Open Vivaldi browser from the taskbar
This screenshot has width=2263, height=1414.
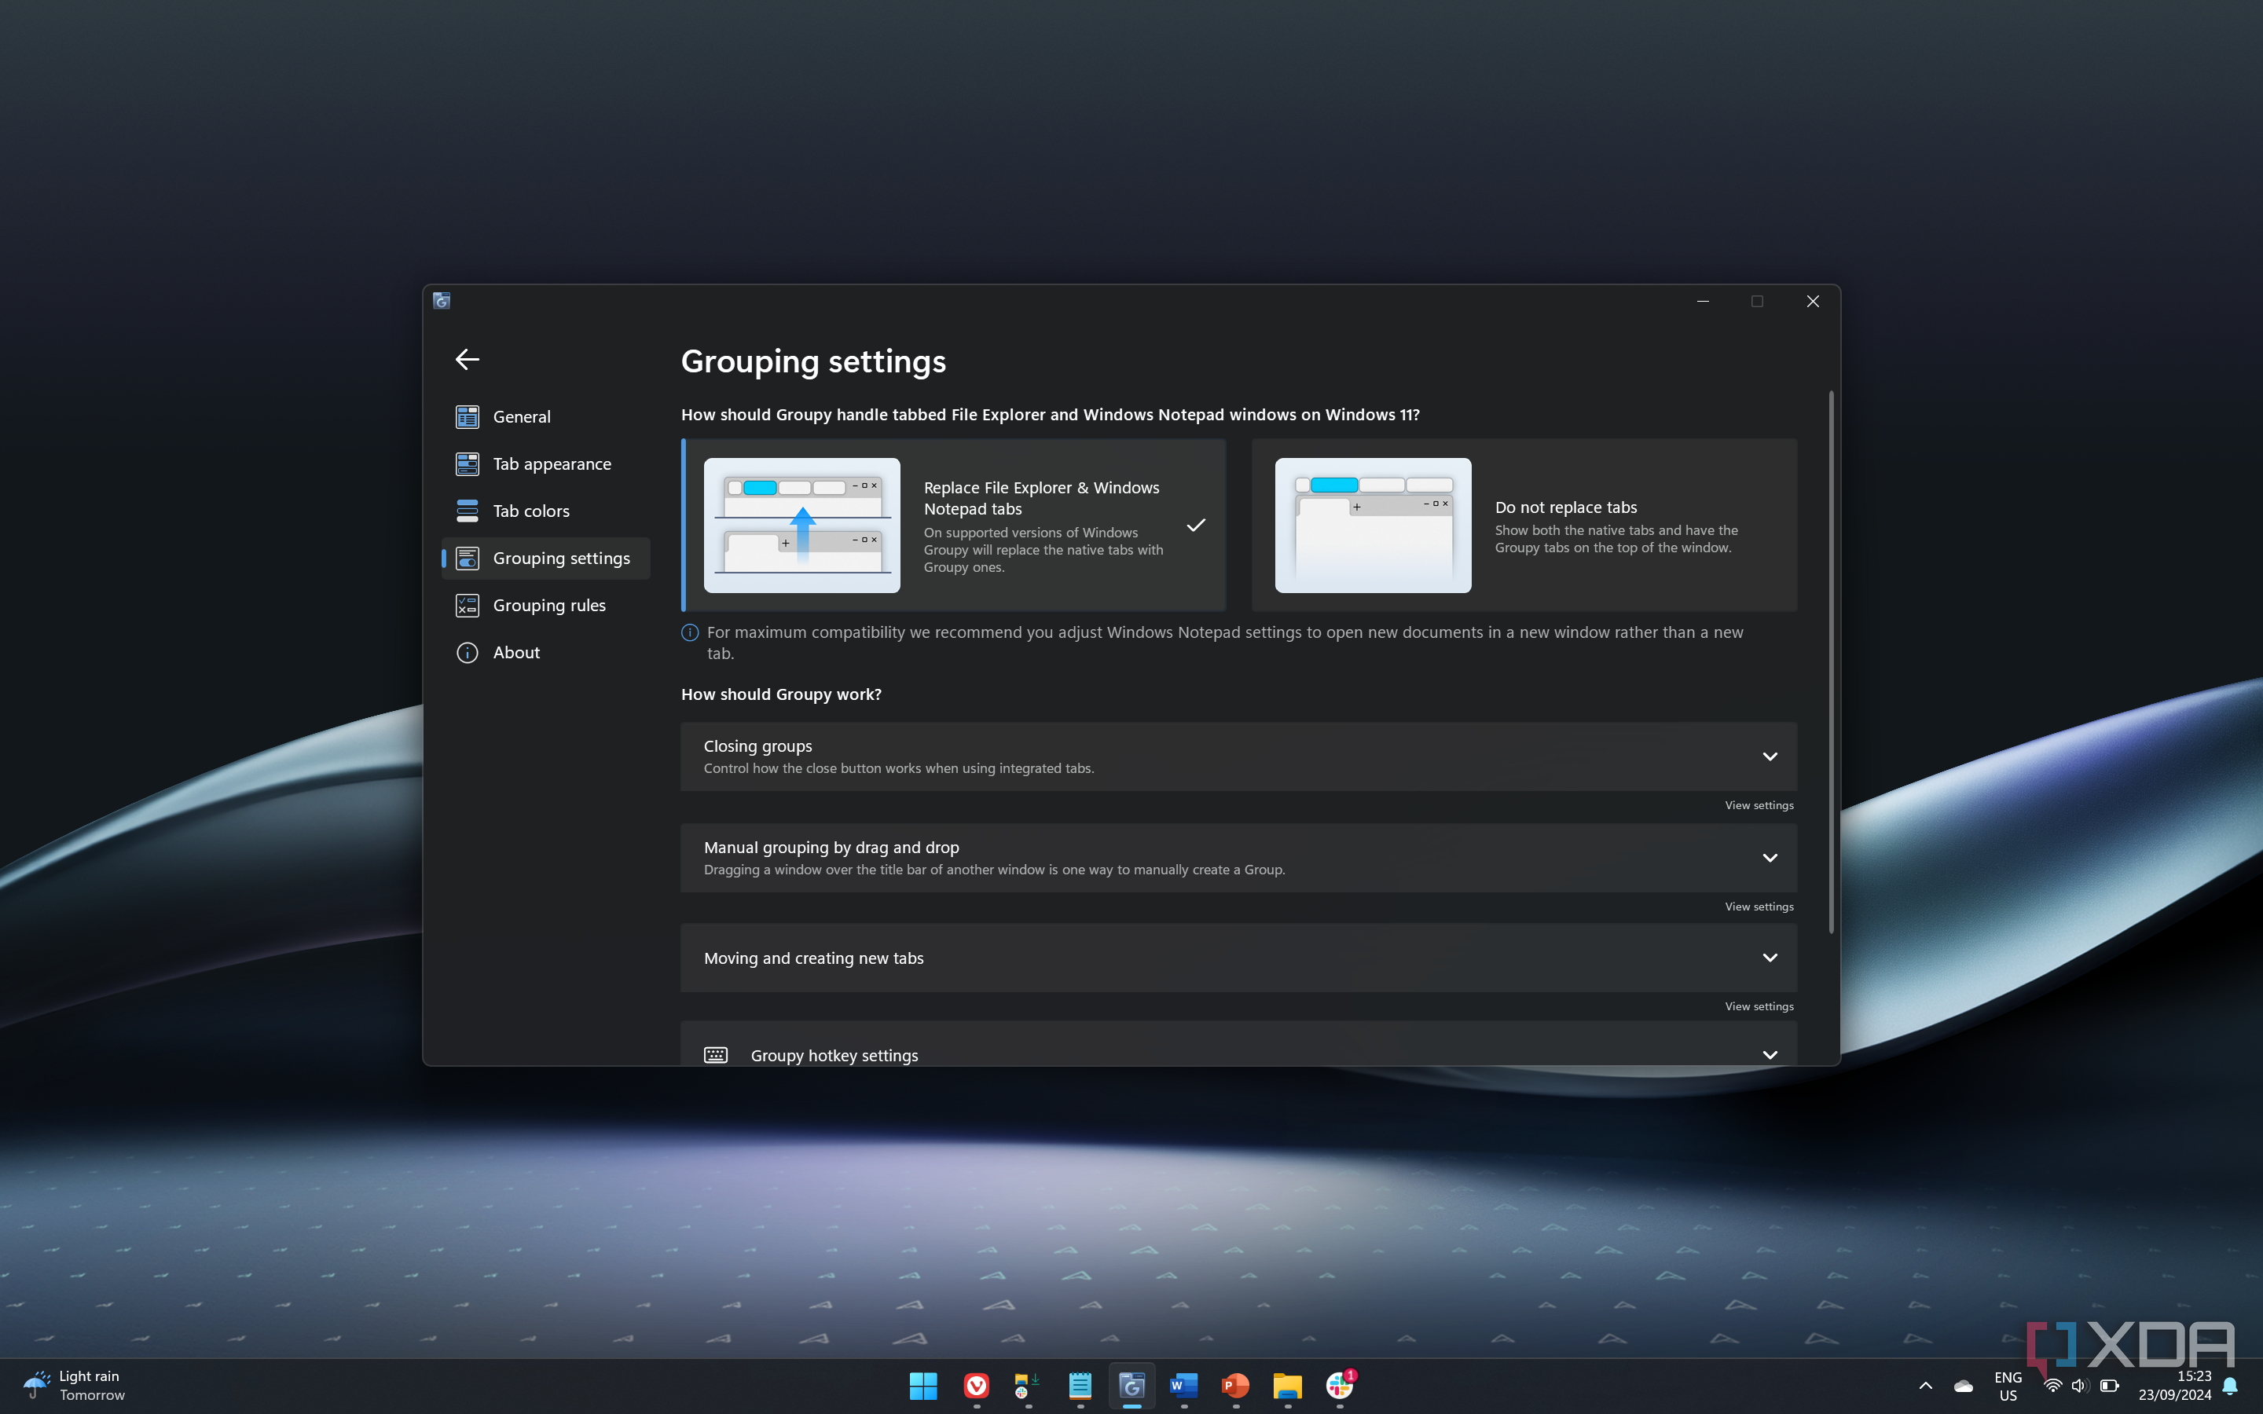coord(976,1386)
